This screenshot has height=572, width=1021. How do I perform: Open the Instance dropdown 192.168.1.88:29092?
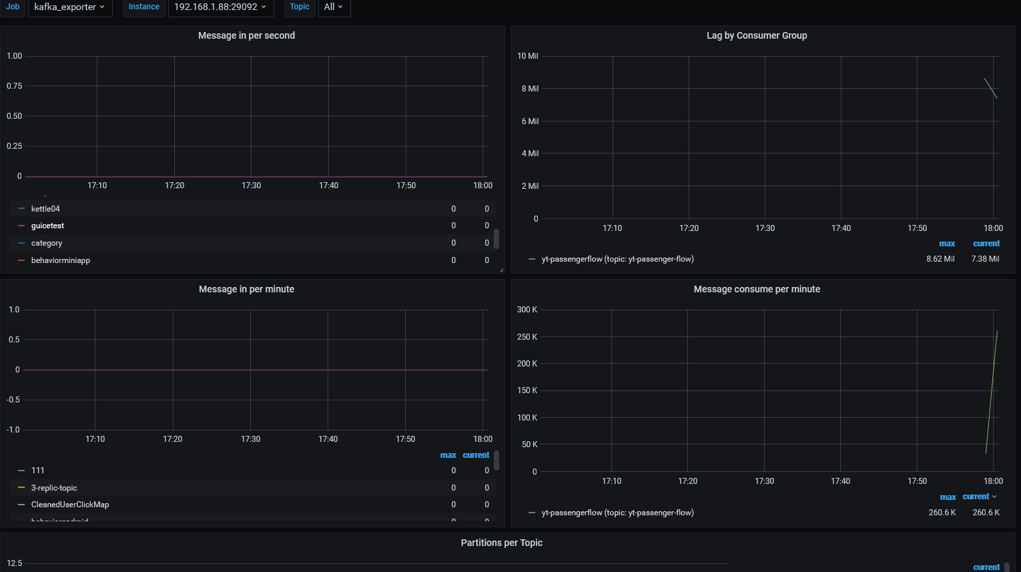[x=220, y=7]
